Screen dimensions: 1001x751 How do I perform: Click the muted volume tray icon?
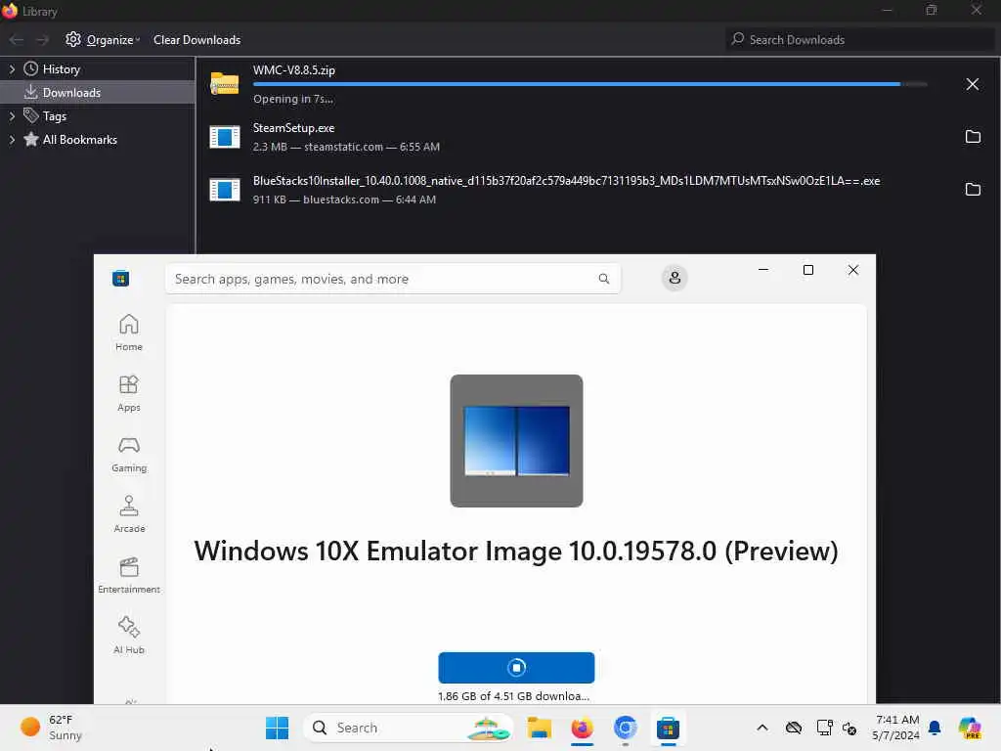(849, 728)
